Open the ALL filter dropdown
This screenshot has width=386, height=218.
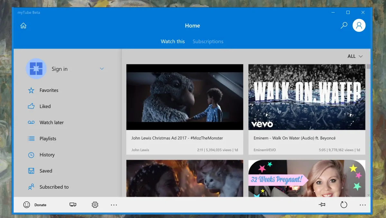[355, 56]
